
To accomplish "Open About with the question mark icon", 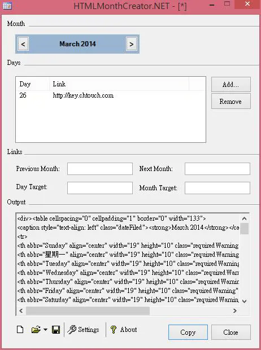I will coord(124,330).
